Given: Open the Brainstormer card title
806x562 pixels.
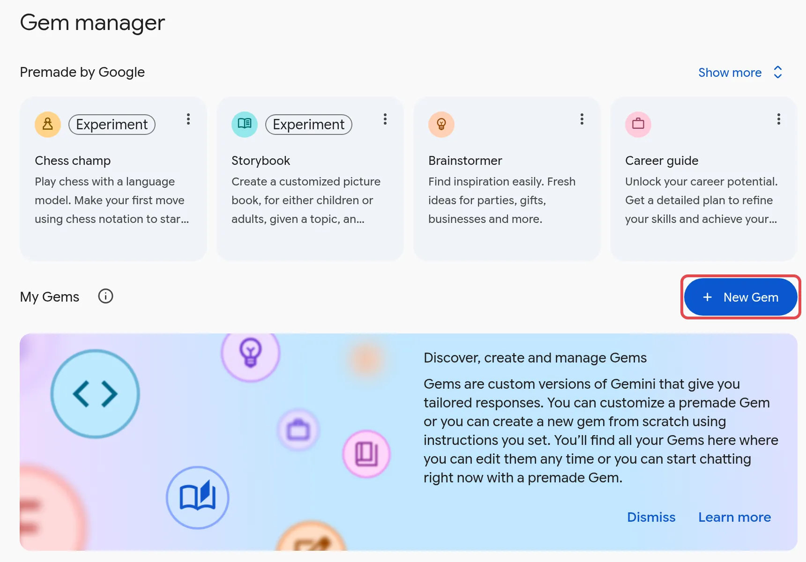Looking at the screenshot, I should 465,161.
